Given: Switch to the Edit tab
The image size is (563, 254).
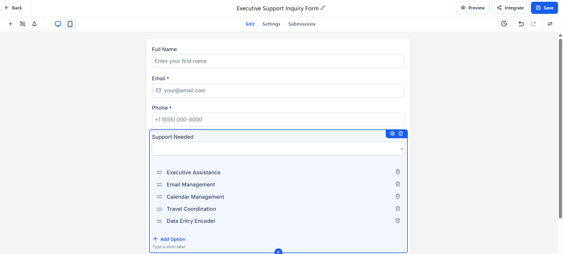Looking at the screenshot, I should (x=250, y=24).
